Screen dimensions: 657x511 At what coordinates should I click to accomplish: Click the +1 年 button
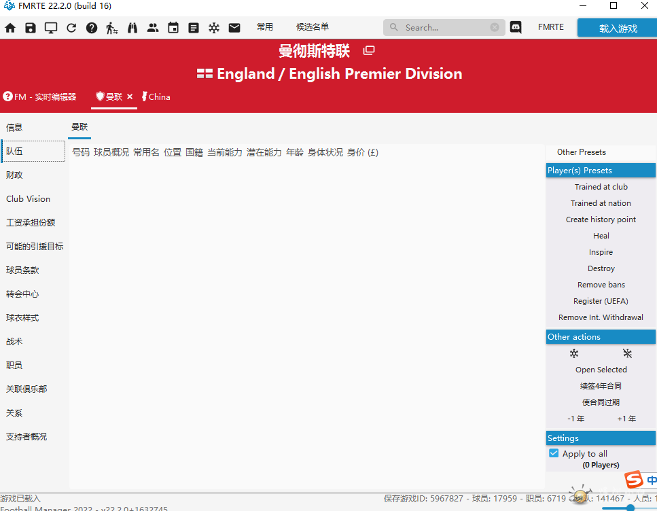click(x=626, y=419)
